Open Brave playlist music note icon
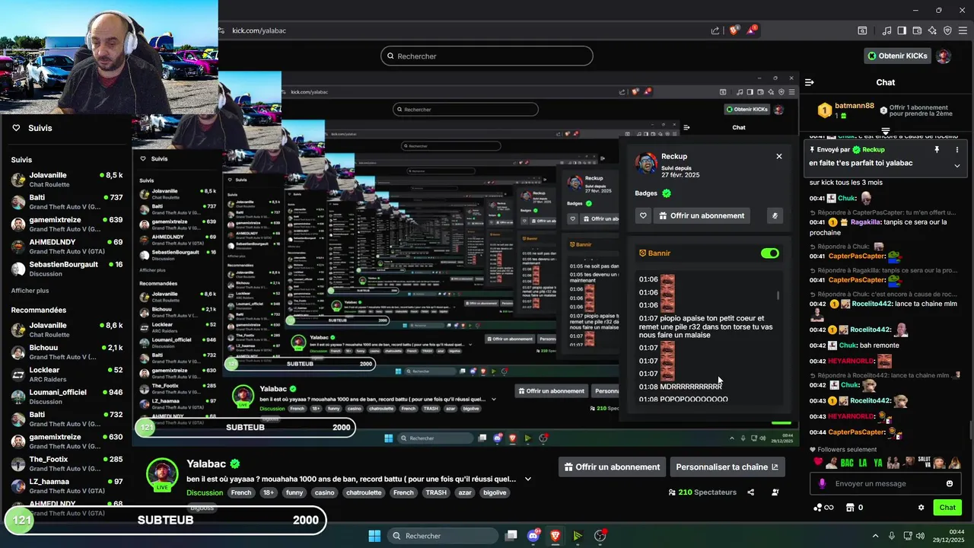 (887, 30)
